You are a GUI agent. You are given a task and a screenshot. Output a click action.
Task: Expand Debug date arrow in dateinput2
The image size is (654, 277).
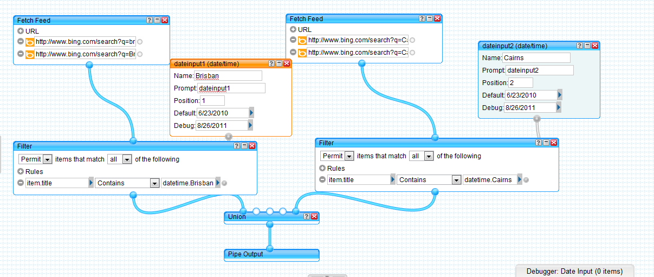coord(559,107)
